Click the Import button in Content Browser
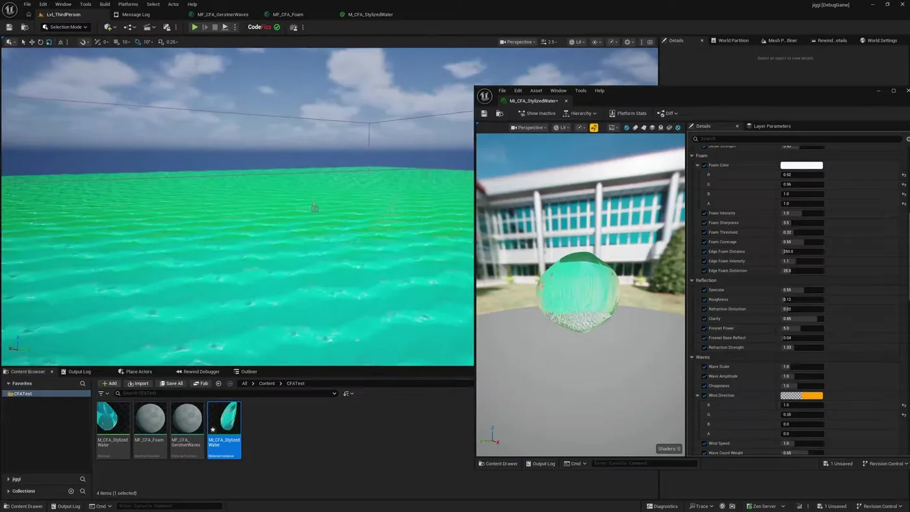The image size is (910, 512). tap(138, 384)
